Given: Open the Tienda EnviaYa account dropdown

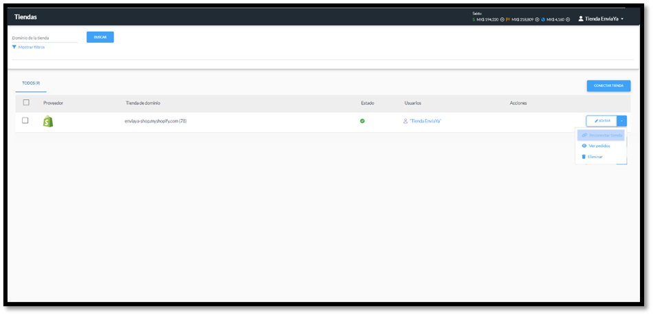Looking at the screenshot, I should (601, 19).
